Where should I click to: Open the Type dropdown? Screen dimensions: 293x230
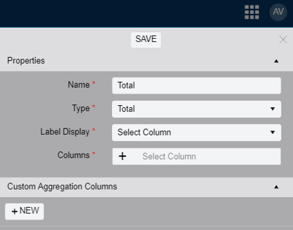(197, 109)
